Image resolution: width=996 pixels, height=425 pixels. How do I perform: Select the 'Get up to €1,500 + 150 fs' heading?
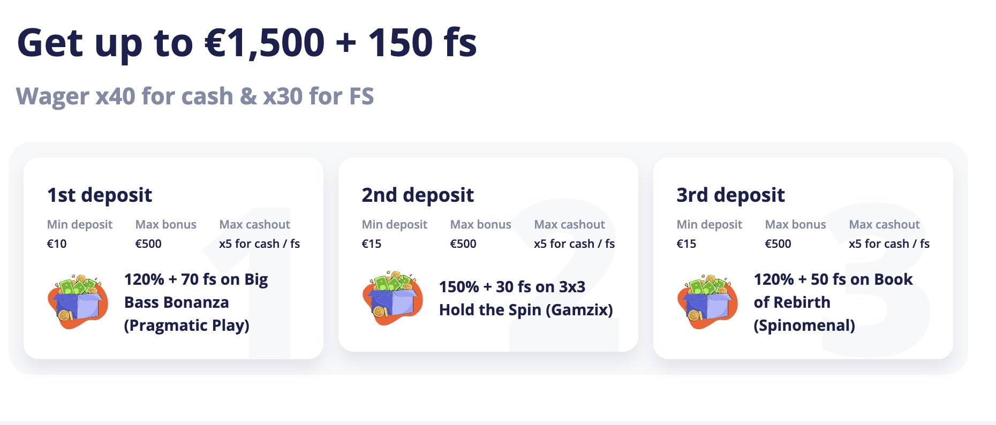tap(247, 43)
